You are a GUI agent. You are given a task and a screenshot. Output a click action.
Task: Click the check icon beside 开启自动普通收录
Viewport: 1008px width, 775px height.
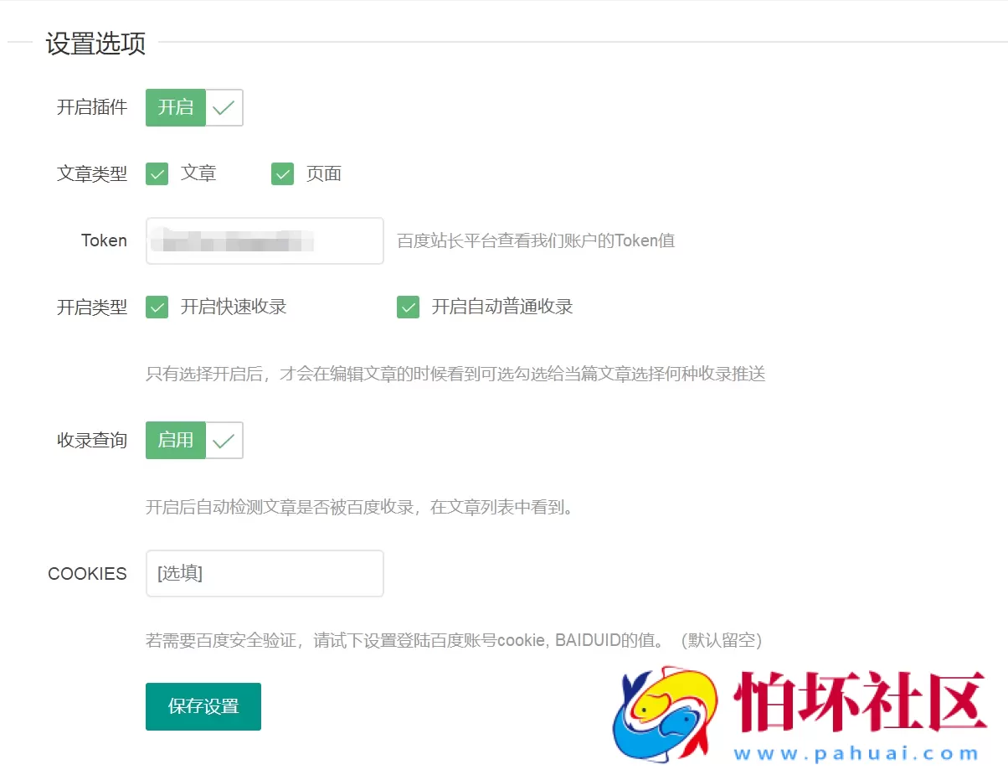[x=408, y=307]
